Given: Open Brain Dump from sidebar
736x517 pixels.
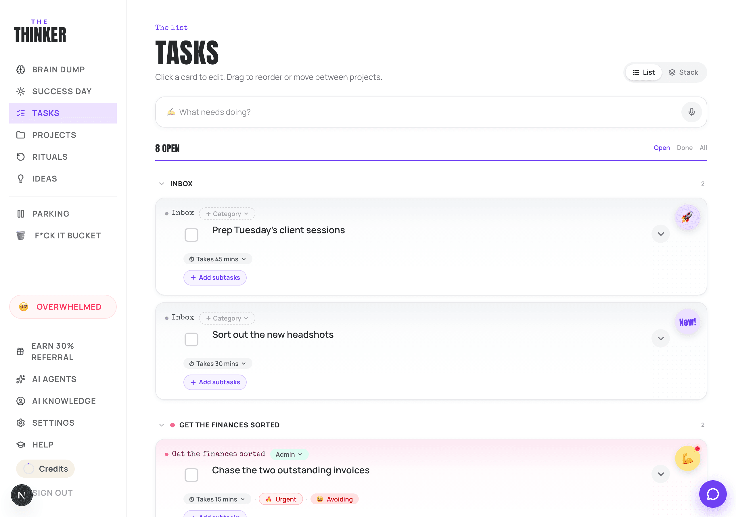Looking at the screenshot, I should click(x=63, y=70).
